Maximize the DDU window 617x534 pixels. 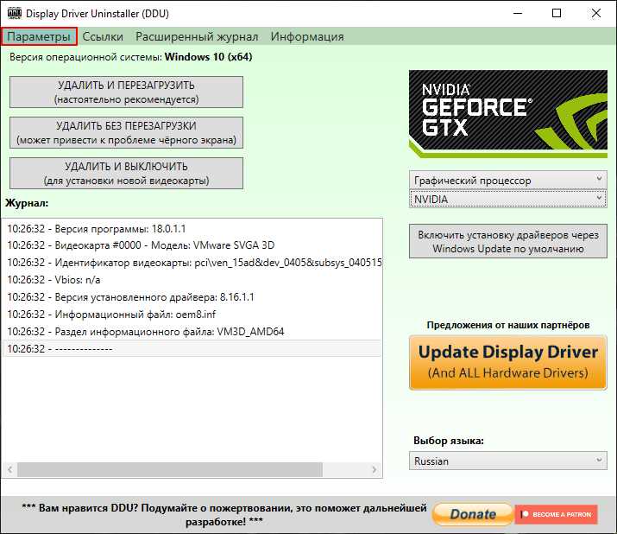pos(557,14)
